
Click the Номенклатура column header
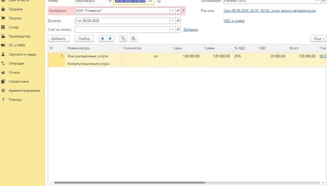click(x=93, y=48)
